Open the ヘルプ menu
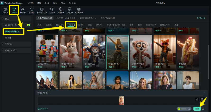211x112 pixels. click(x=63, y=3)
